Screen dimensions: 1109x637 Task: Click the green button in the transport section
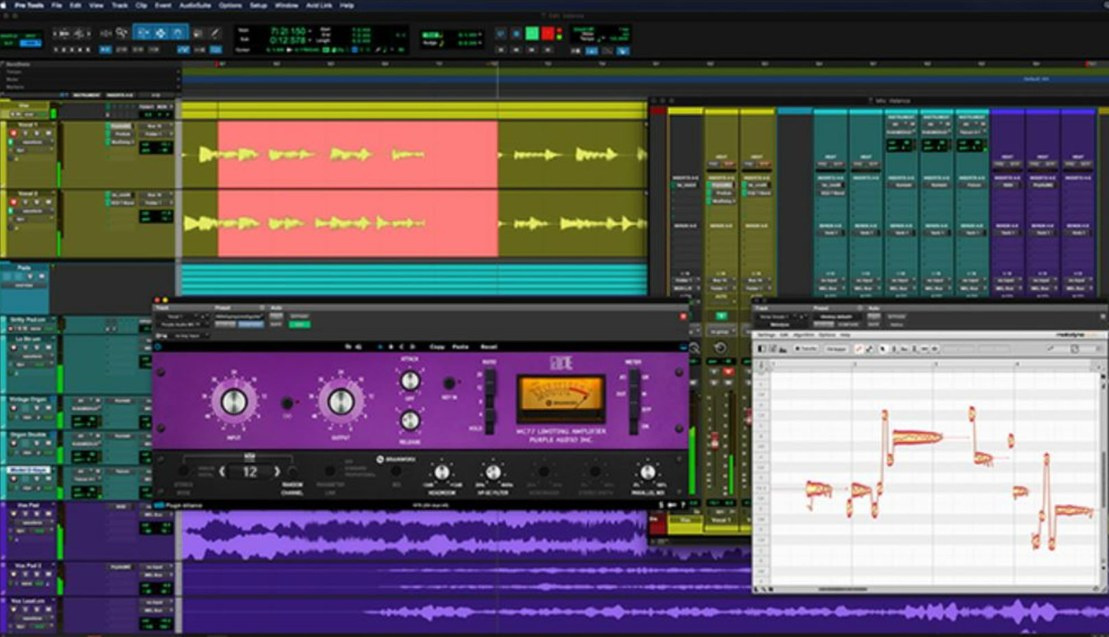[532, 33]
